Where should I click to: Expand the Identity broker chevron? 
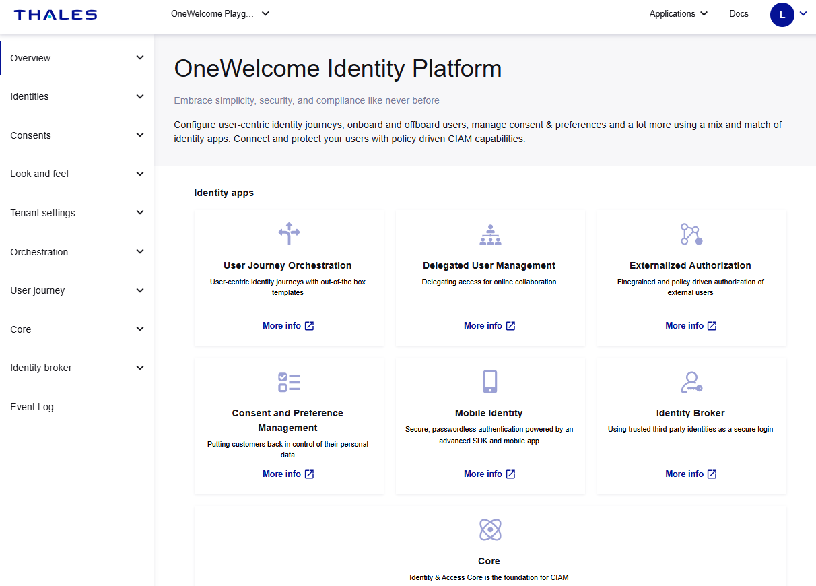click(x=140, y=368)
